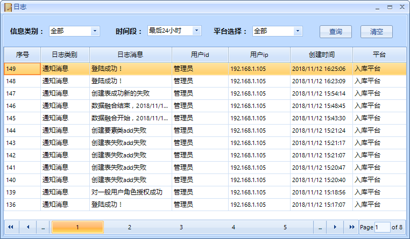Screen dimensions: 410x239
Task: Jump to the last page of logs
Action: point(351,227)
